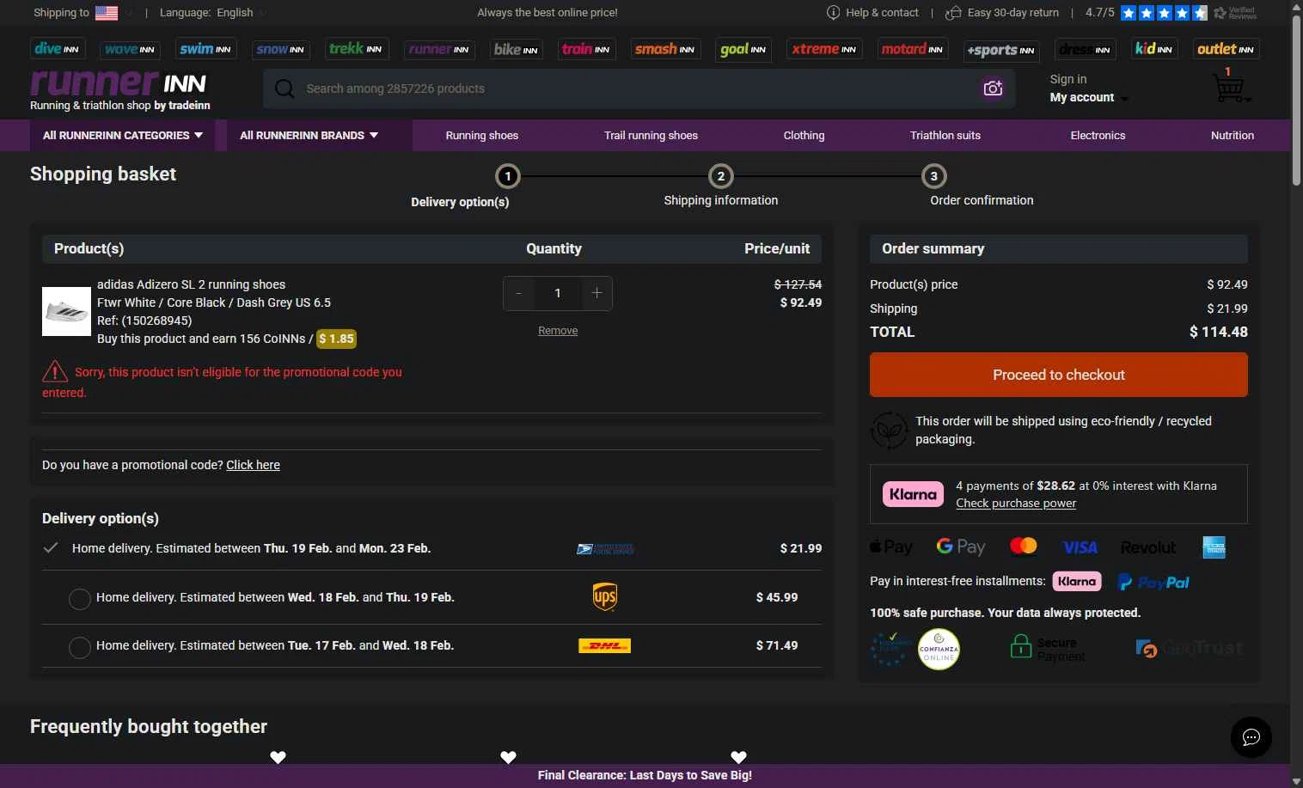1303x788 pixels.
Task: Open the snow INN store logo
Action: [280, 49]
